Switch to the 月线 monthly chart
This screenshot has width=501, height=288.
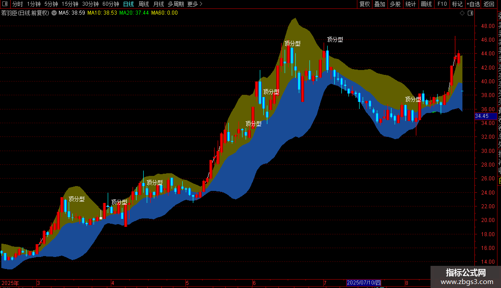(158, 4)
